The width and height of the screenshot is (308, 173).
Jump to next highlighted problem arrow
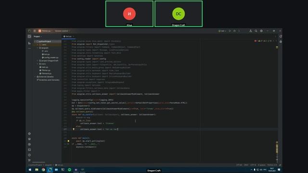click(276, 41)
